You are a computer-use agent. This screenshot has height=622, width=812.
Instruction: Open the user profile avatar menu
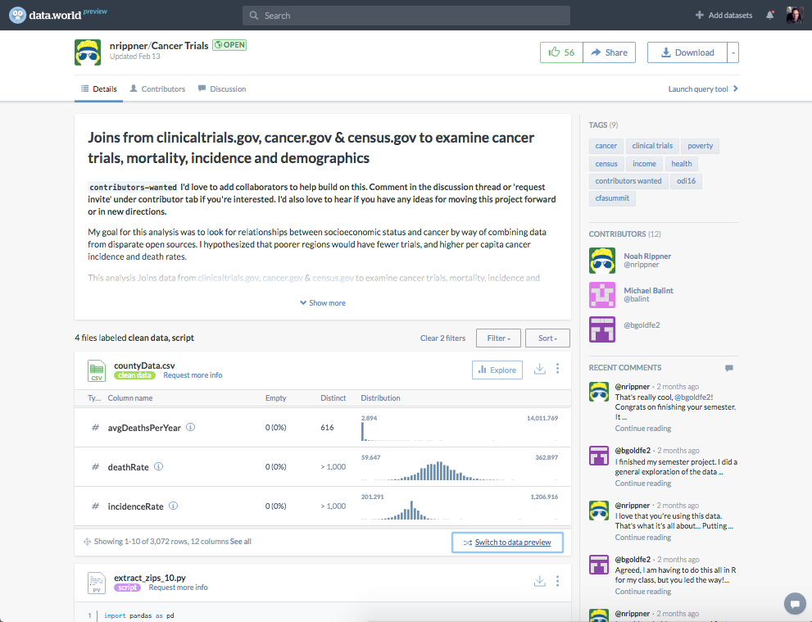point(795,15)
